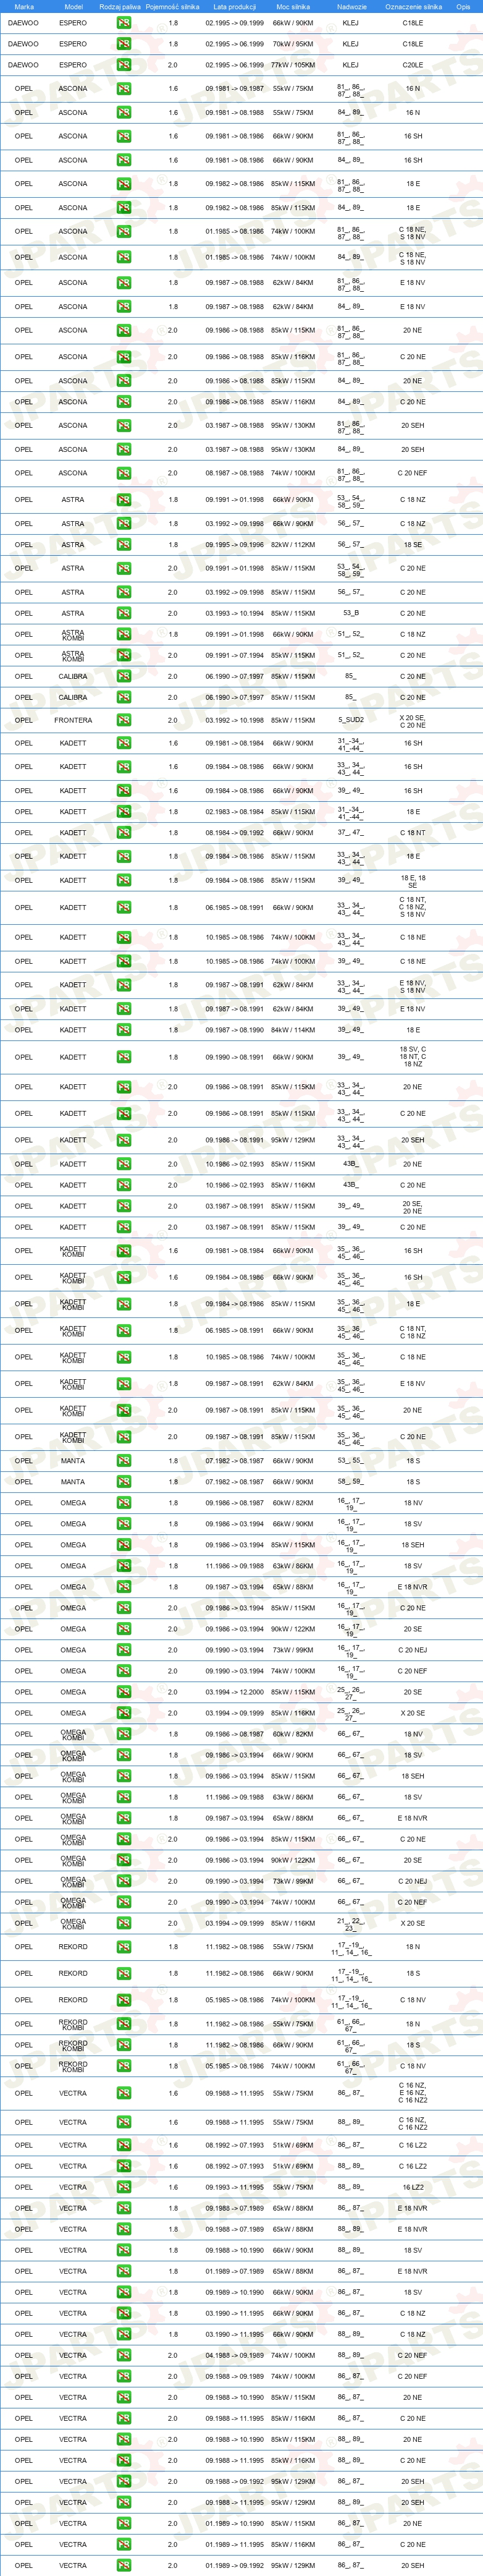The width and height of the screenshot is (483, 2576).
Task: Click the 'Oznaczenie silnika' column header
Action: coord(413,6)
